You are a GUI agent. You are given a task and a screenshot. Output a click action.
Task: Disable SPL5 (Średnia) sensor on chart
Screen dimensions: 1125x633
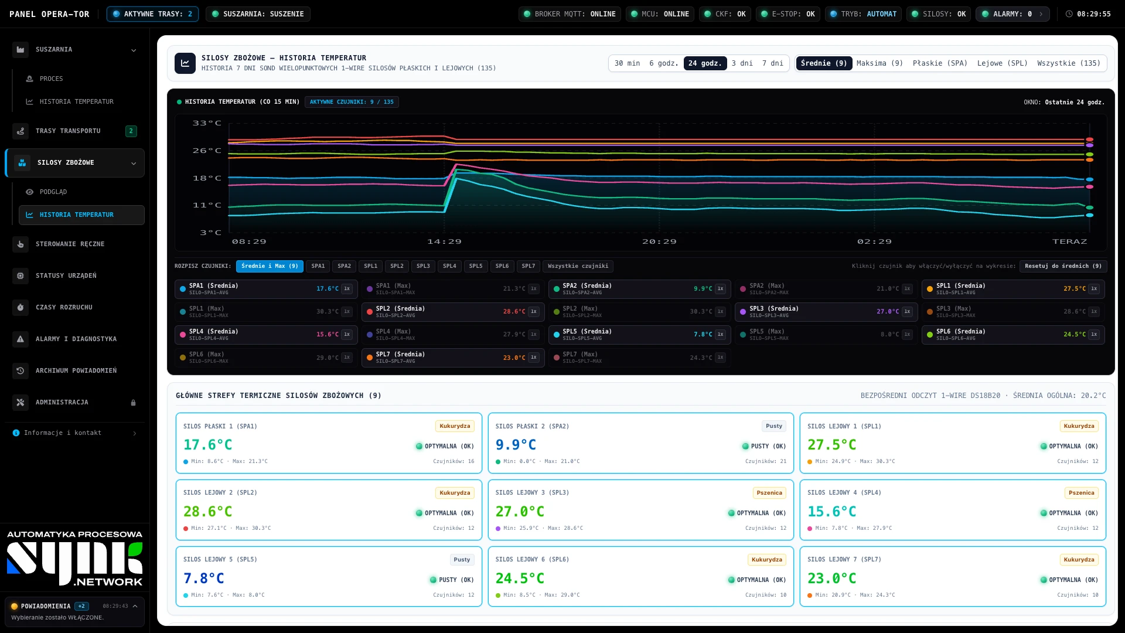639,335
